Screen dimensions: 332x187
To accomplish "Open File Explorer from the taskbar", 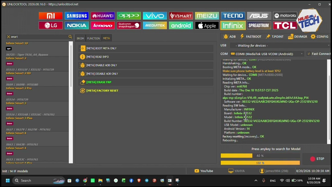I will (x=100, y=181).
